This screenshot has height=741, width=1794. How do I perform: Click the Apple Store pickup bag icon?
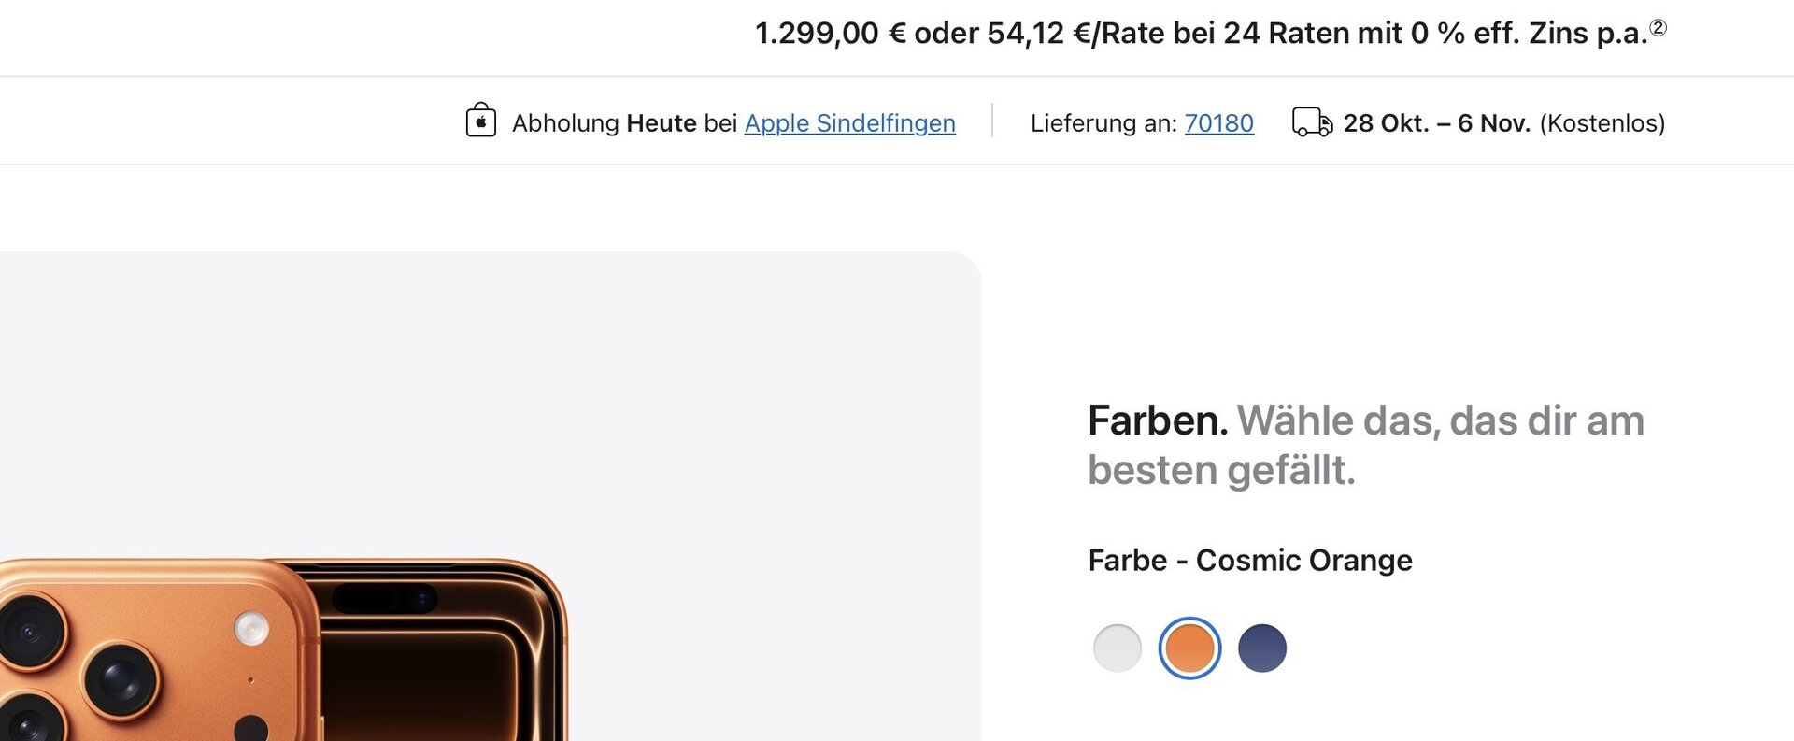click(x=480, y=121)
